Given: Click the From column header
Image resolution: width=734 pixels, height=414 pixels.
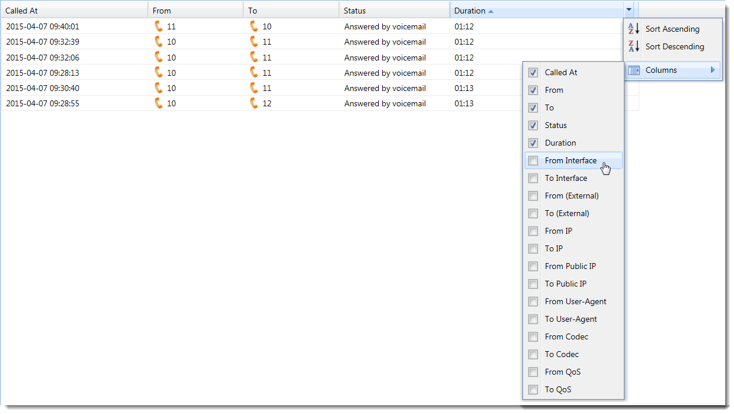Looking at the screenshot, I should [x=195, y=10].
